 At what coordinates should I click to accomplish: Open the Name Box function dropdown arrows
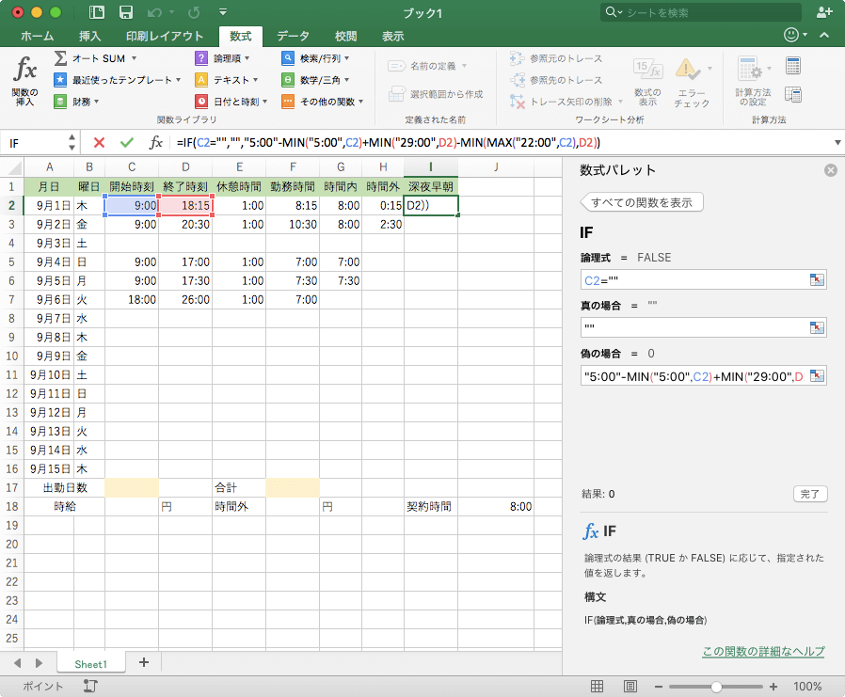(72, 143)
